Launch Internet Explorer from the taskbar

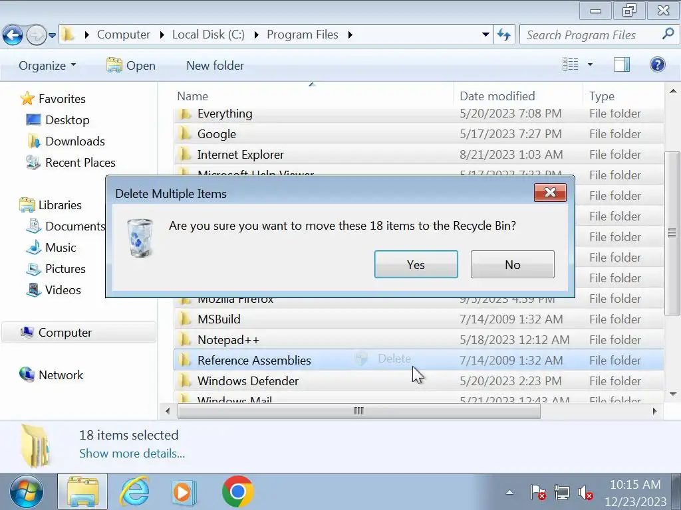[134, 492]
